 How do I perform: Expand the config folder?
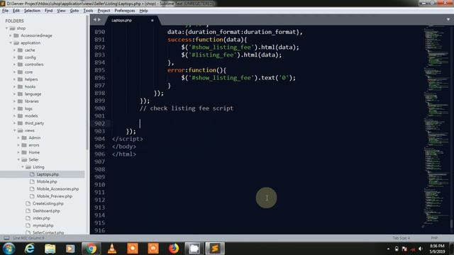[x=14, y=57]
